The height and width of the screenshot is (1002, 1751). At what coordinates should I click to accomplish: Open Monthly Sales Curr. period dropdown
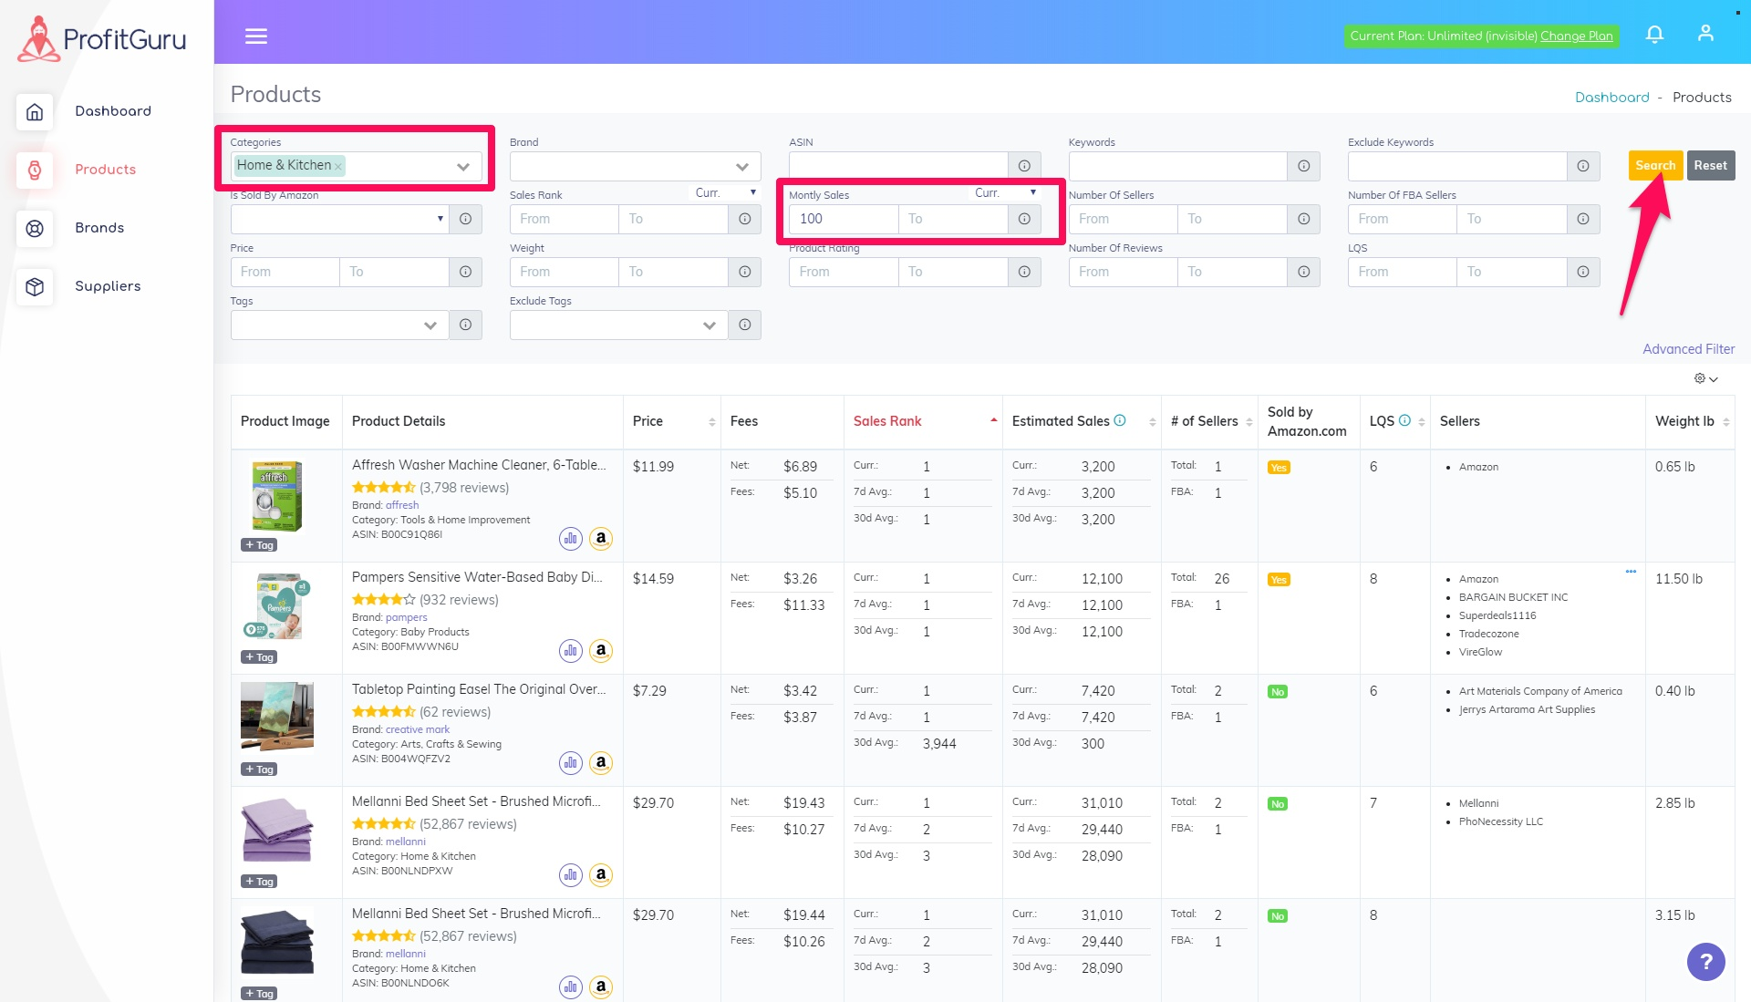pyautogui.click(x=1006, y=192)
